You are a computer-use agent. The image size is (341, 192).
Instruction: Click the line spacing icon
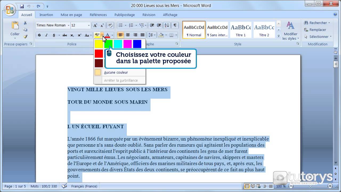[151, 35]
